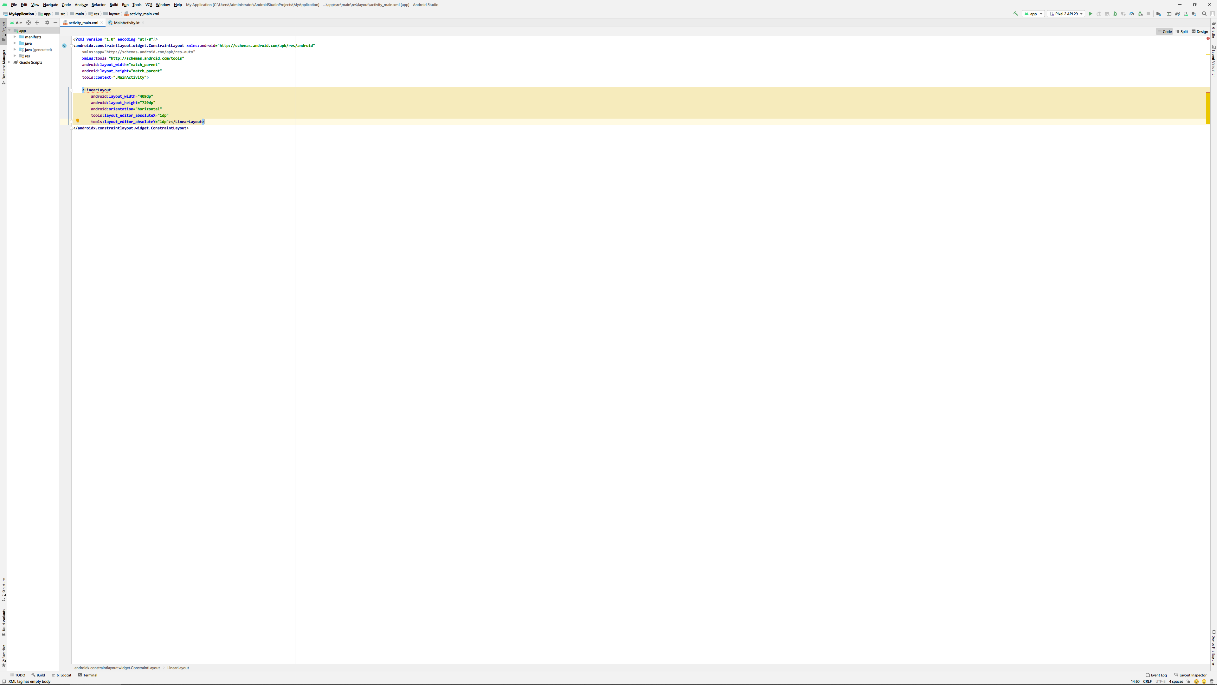The width and height of the screenshot is (1217, 685).
Task: Expand the res folder in project tree
Action: (x=15, y=56)
